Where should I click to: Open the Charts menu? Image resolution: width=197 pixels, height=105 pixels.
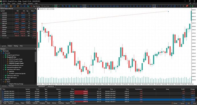tap(19, 3)
